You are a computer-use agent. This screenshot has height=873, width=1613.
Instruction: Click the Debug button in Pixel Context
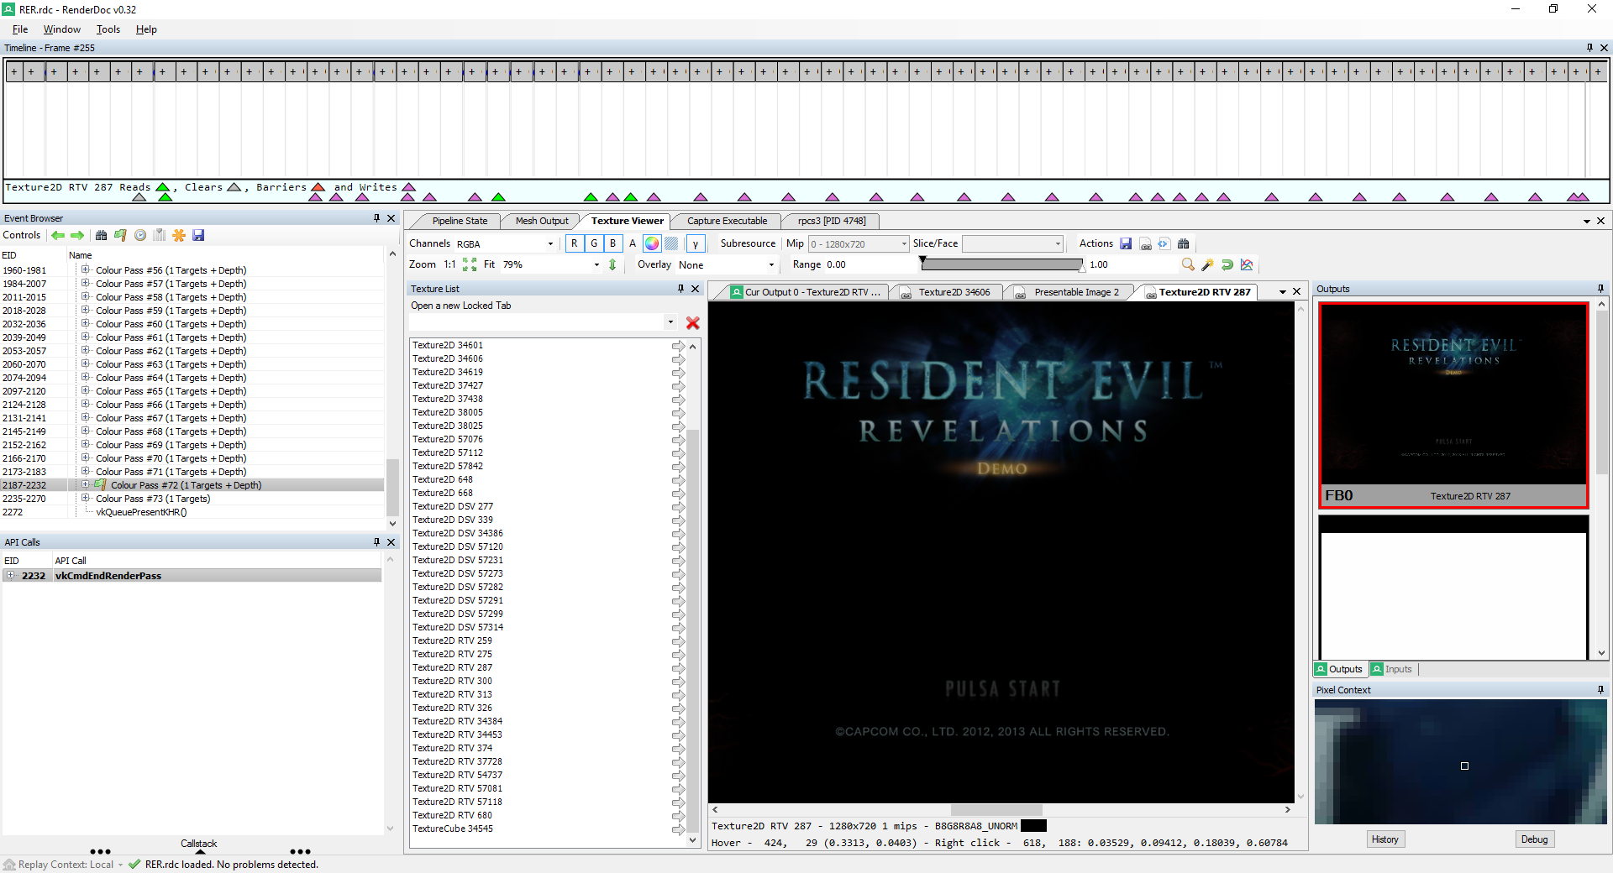click(x=1533, y=839)
